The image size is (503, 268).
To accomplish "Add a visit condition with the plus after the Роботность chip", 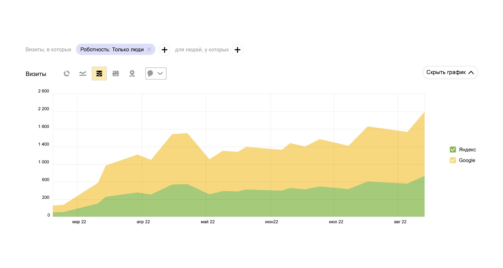I will click(164, 50).
